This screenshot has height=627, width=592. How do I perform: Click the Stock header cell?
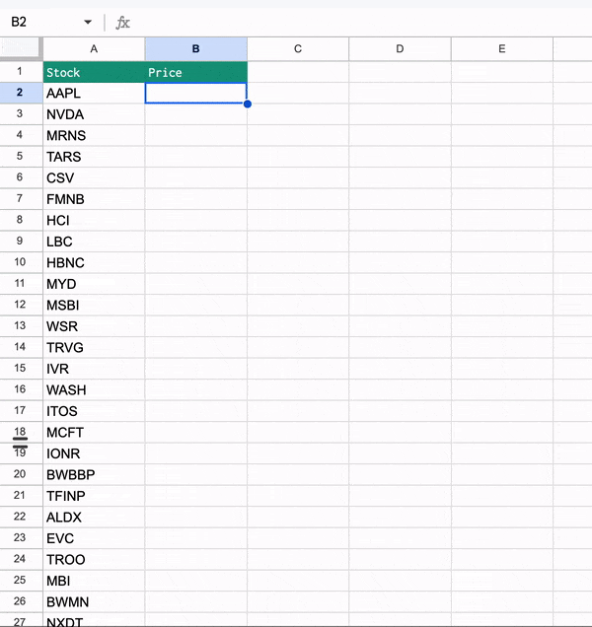point(94,72)
